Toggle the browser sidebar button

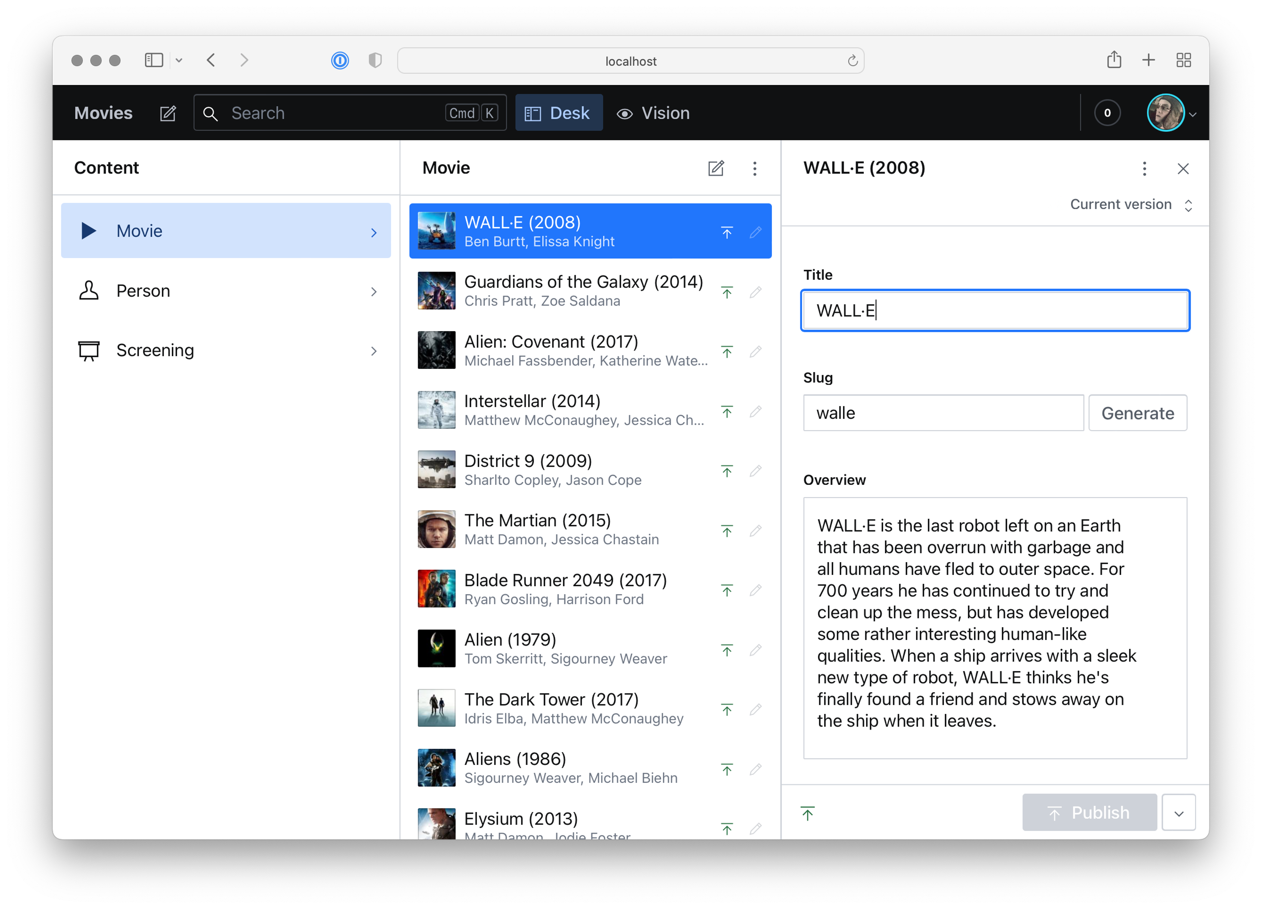153,60
